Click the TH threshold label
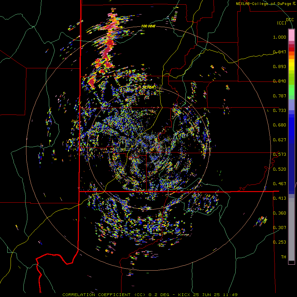The image size is (297, 297). (283, 257)
